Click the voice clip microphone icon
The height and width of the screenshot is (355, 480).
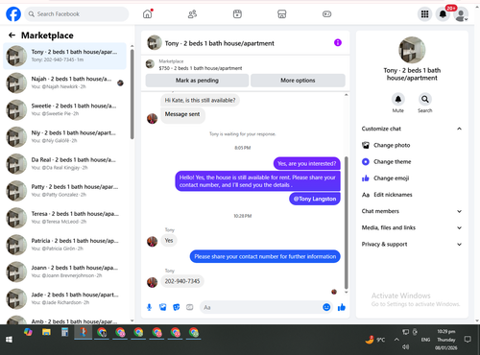pyautogui.click(x=149, y=307)
